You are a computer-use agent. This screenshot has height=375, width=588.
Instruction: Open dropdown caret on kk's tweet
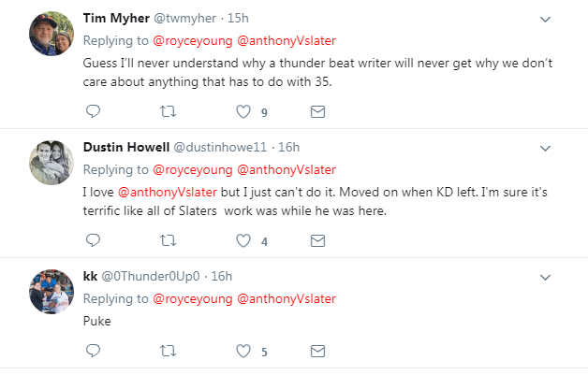click(x=546, y=277)
